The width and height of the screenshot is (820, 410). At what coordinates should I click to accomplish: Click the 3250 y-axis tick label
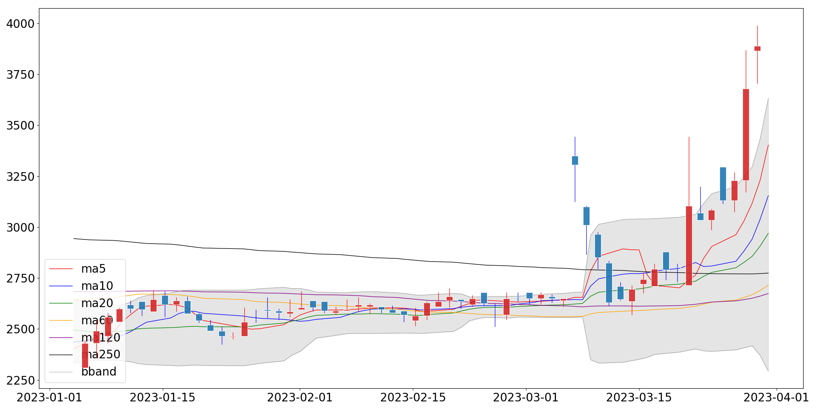20,177
